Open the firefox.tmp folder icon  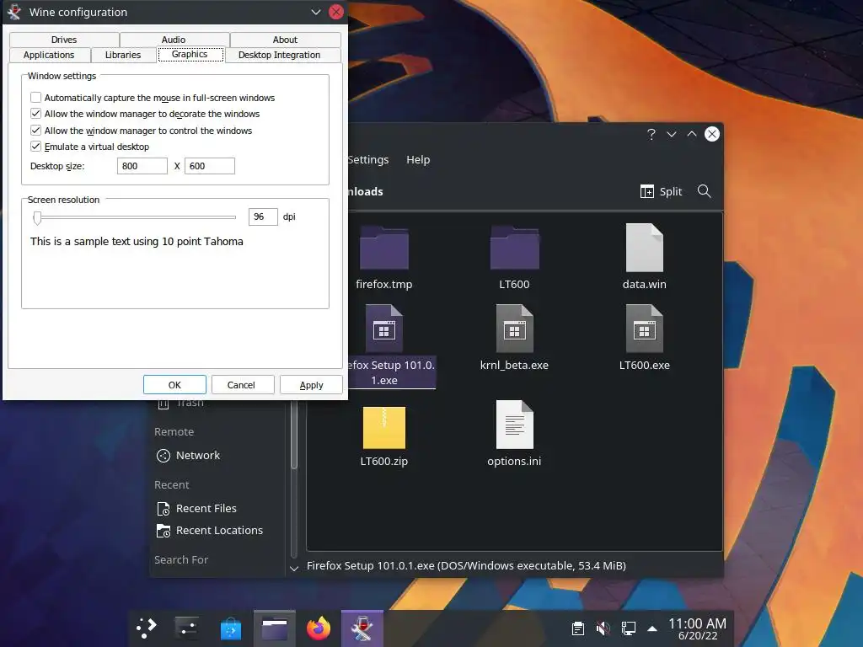(383, 248)
